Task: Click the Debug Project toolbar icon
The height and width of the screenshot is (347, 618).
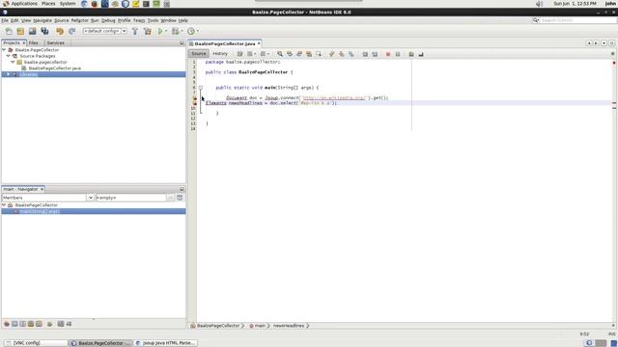Action: coord(176,31)
